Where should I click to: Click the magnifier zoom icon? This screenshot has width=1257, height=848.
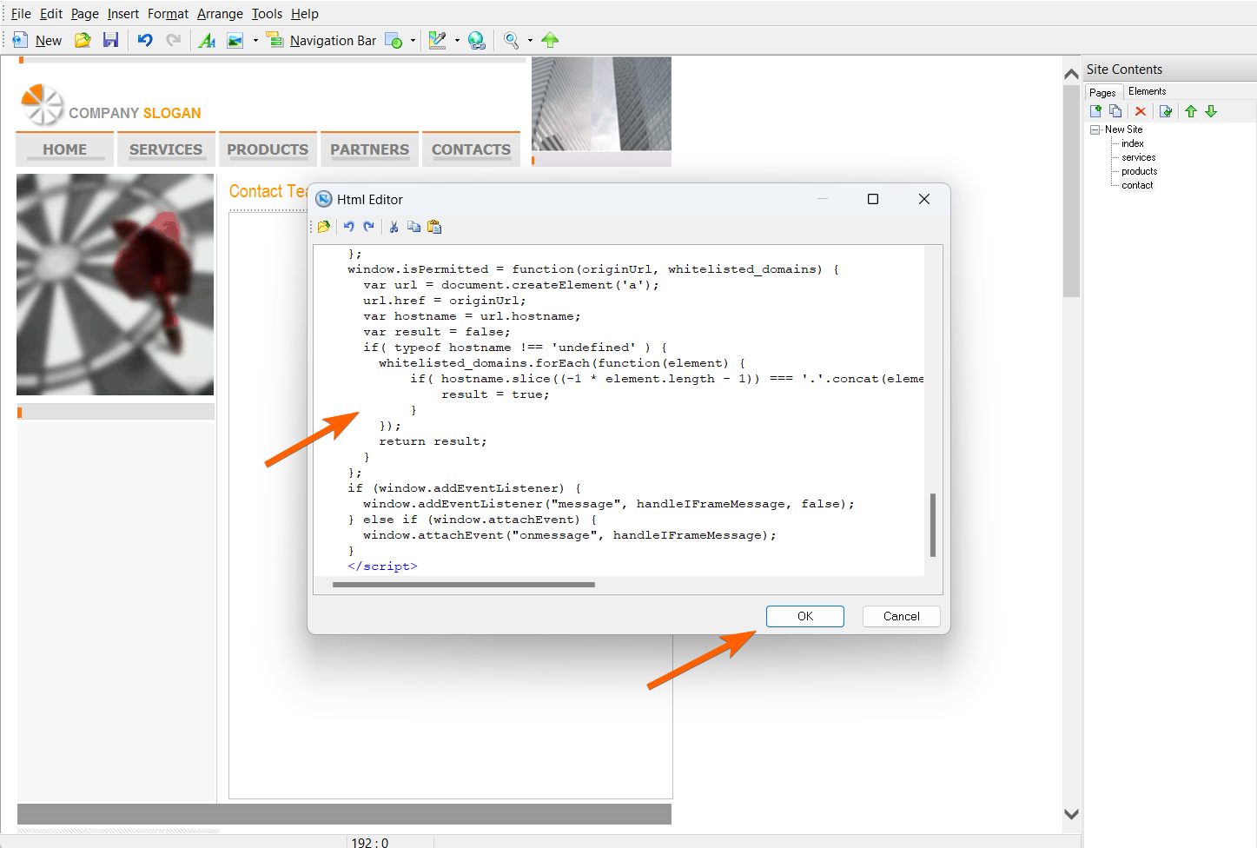(x=512, y=40)
